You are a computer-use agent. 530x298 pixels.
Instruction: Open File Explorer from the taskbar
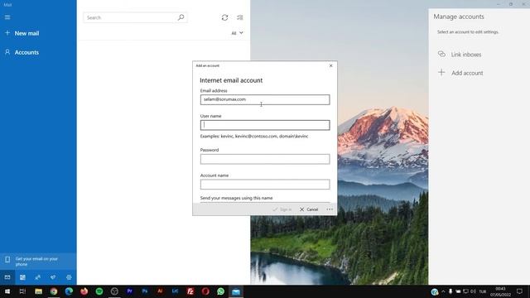pos(39,291)
